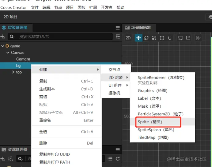Collapse all nodes using the hierarchy tree icon
This screenshot has height=167, width=212.
tap(118, 37)
